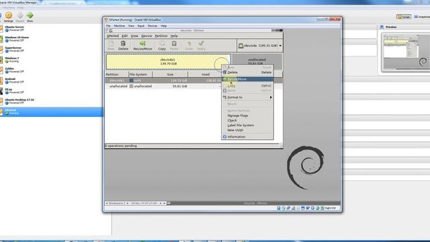The height and width of the screenshot is (242, 430).
Task: Open the Device menu in GParted
Action: [146, 36]
